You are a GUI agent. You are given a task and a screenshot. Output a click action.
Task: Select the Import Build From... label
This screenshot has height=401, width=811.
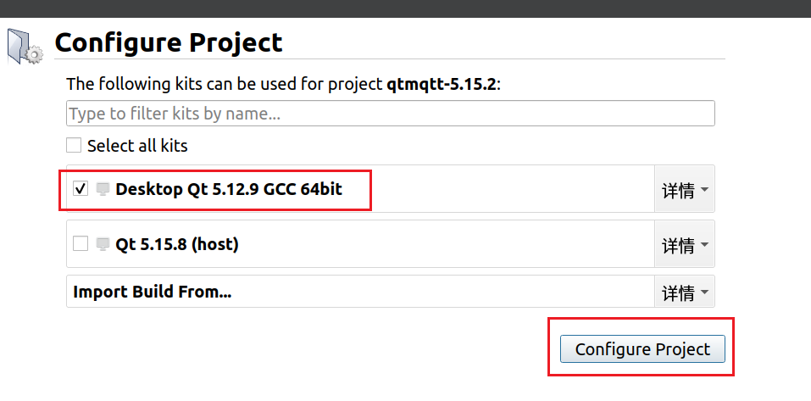pyautogui.click(x=152, y=292)
